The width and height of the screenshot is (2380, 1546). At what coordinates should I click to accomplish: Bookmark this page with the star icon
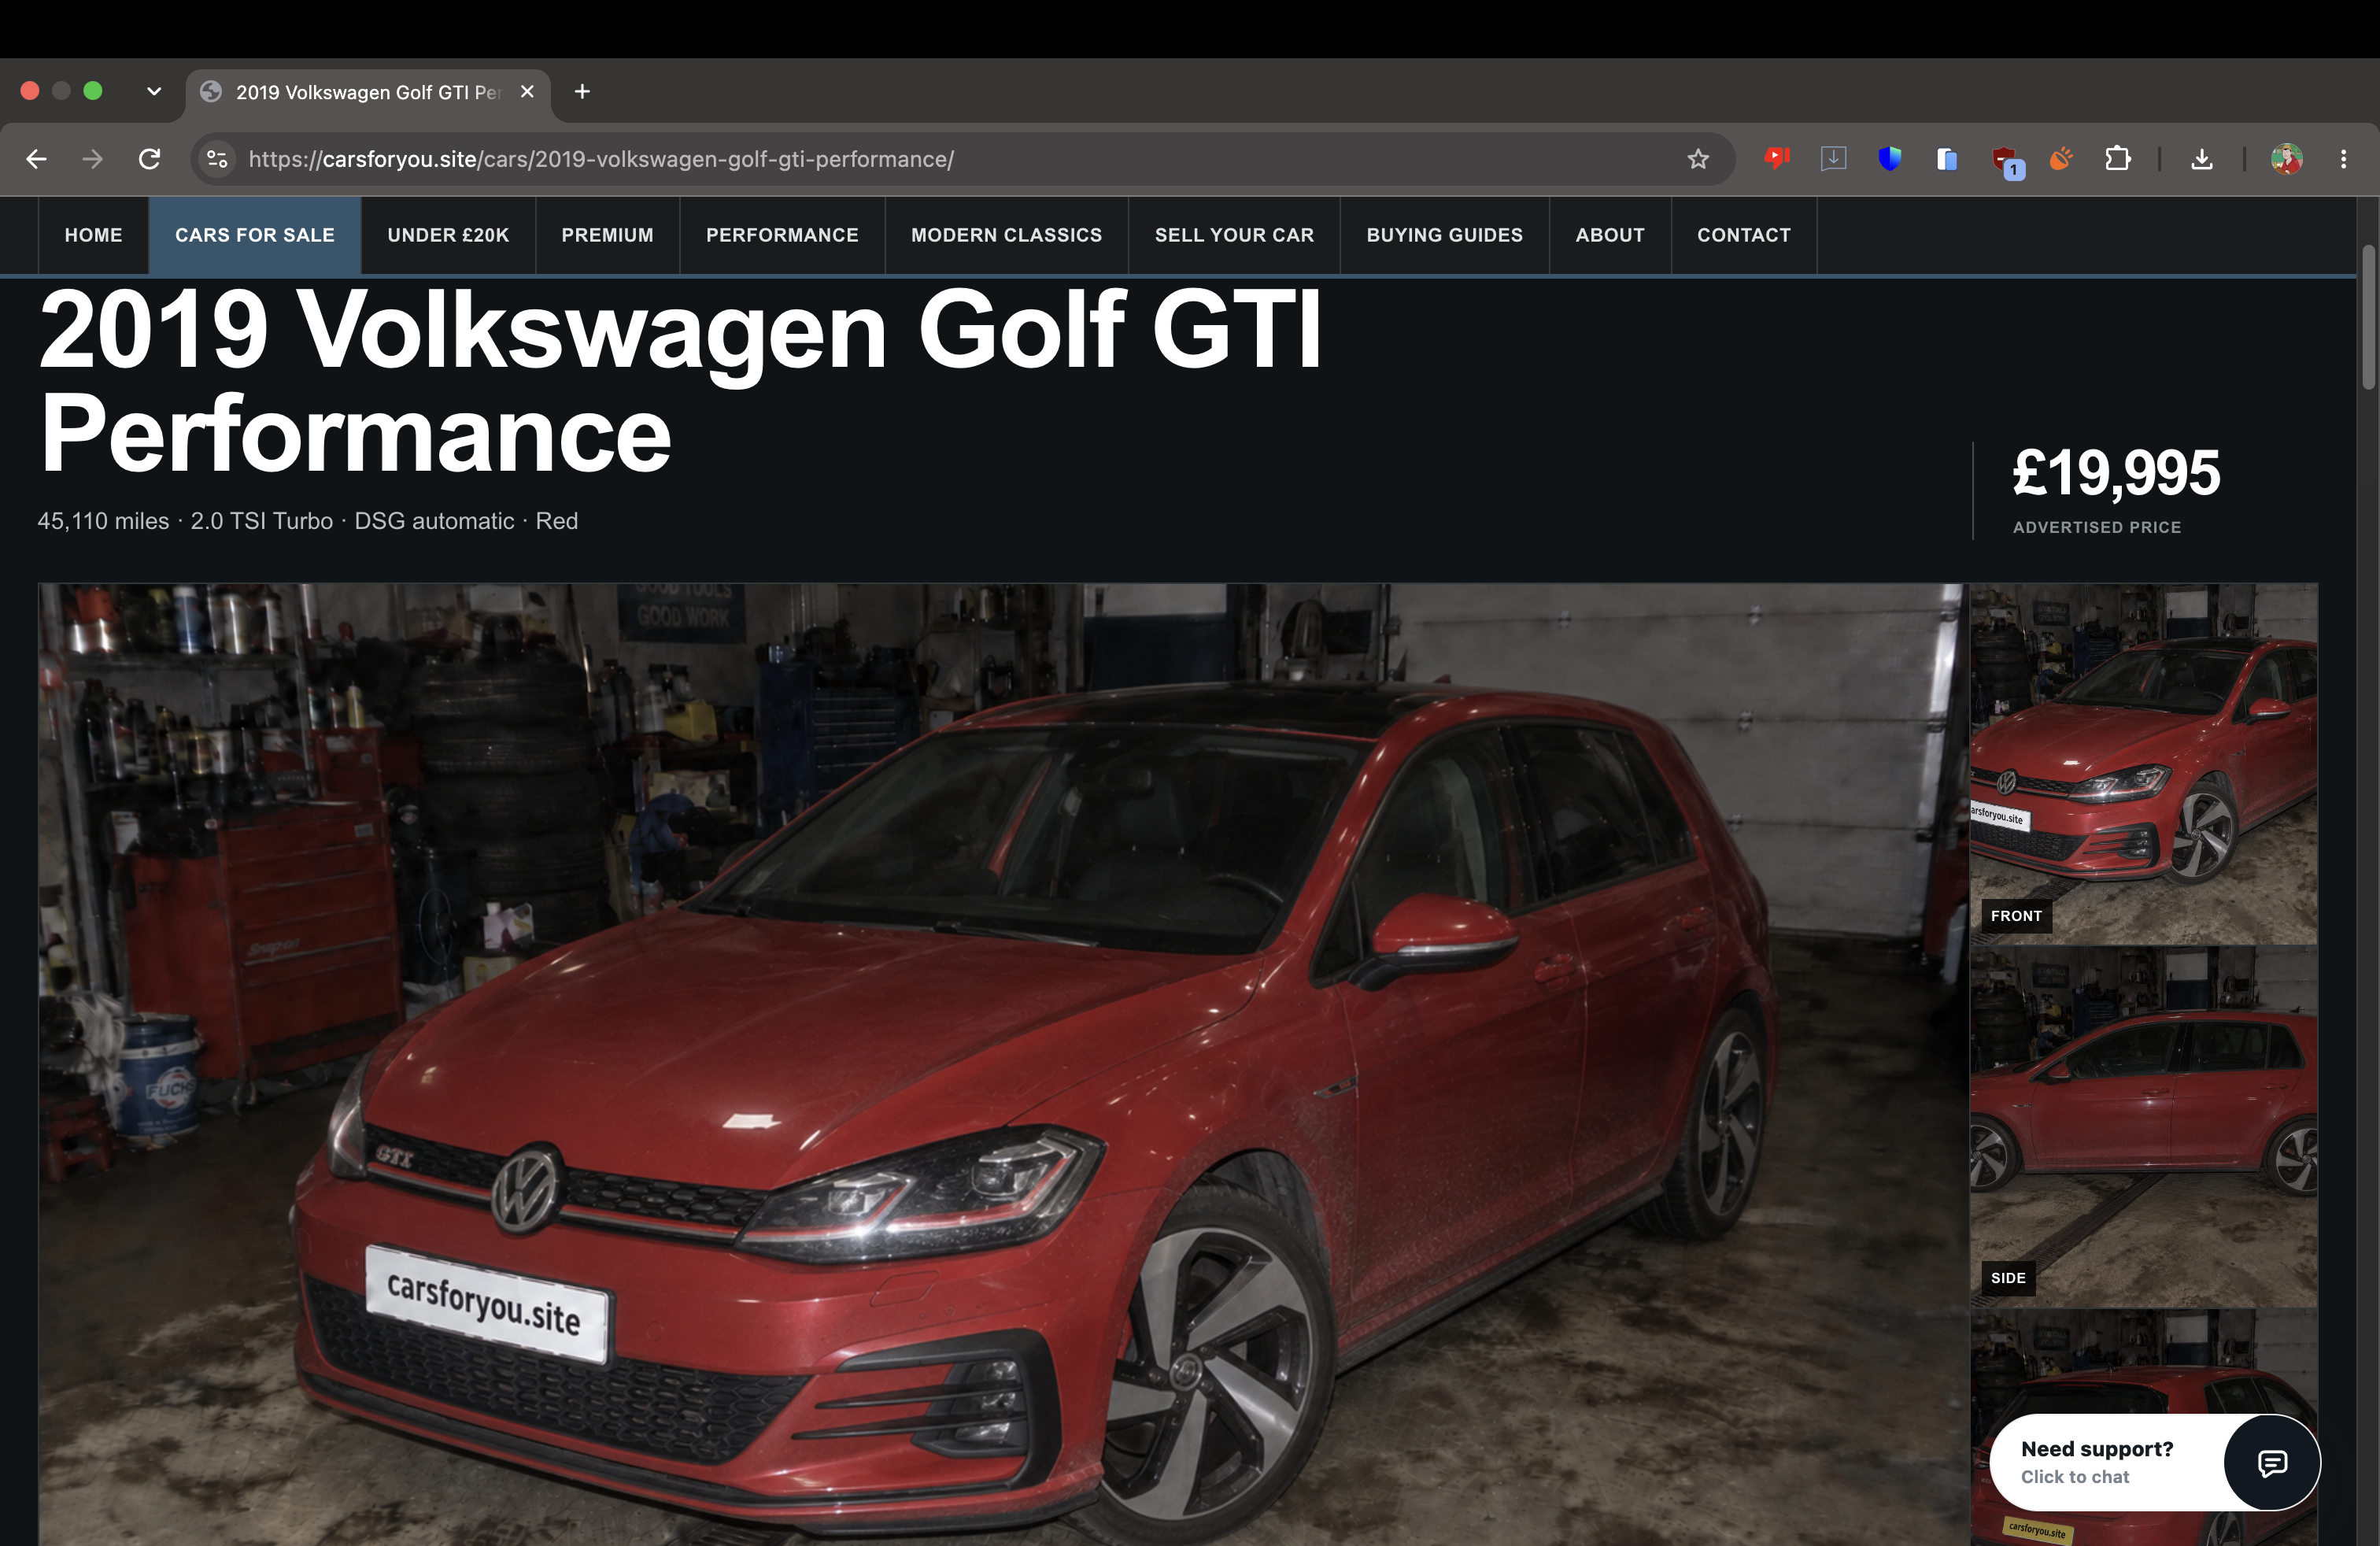pyautogui.click(x=1698, y=159)
